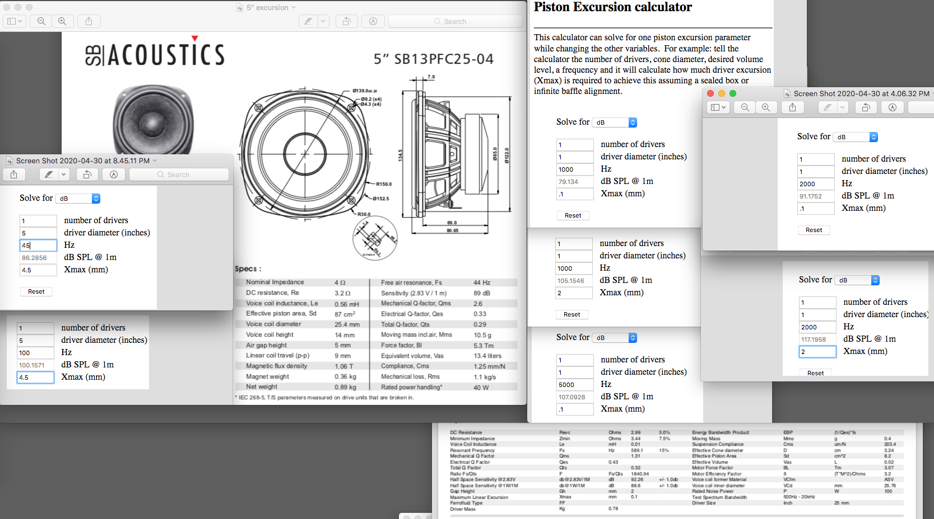Screen dimensions: 934x519
Task: Focus Search field in 5" excursion window
Action: (455, 21)
